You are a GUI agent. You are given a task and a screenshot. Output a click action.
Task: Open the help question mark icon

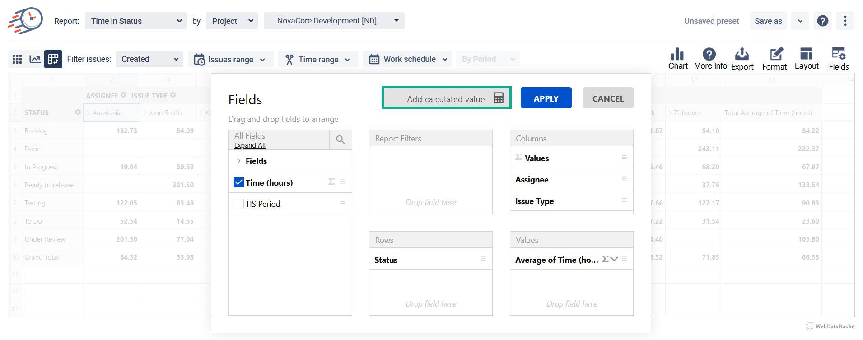(822, 21)
